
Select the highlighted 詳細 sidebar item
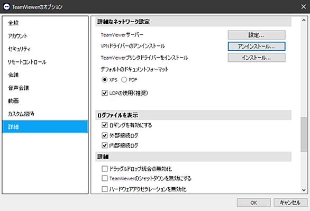coord(45,126)
